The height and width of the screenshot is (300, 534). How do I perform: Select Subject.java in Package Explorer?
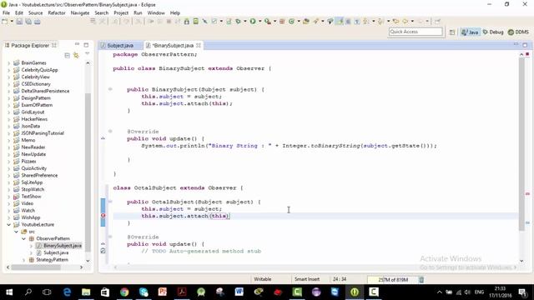pos(56,252)
